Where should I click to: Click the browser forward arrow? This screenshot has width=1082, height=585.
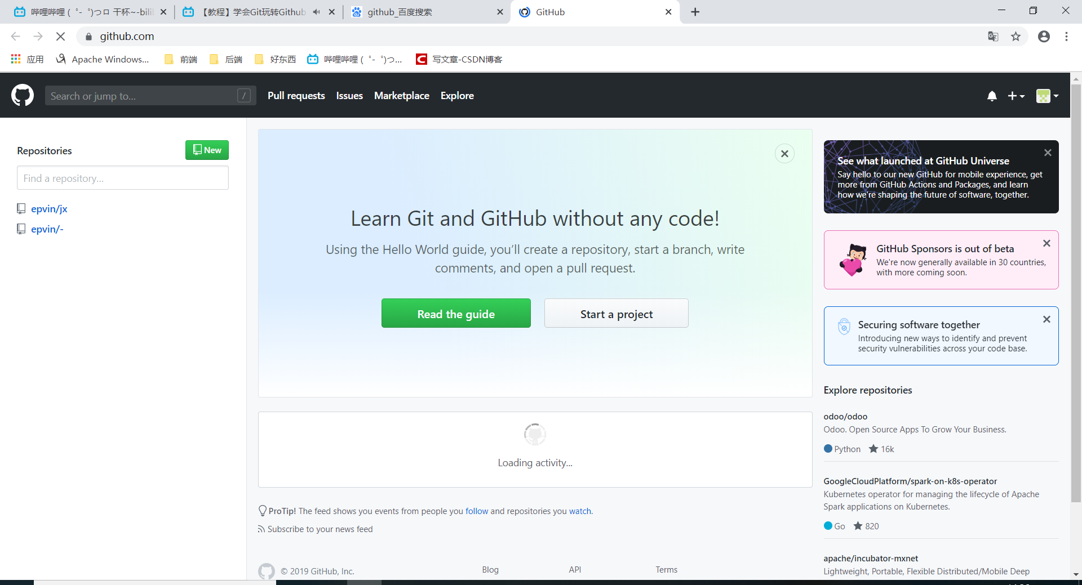pyautogui.click(x=38, y=36)
